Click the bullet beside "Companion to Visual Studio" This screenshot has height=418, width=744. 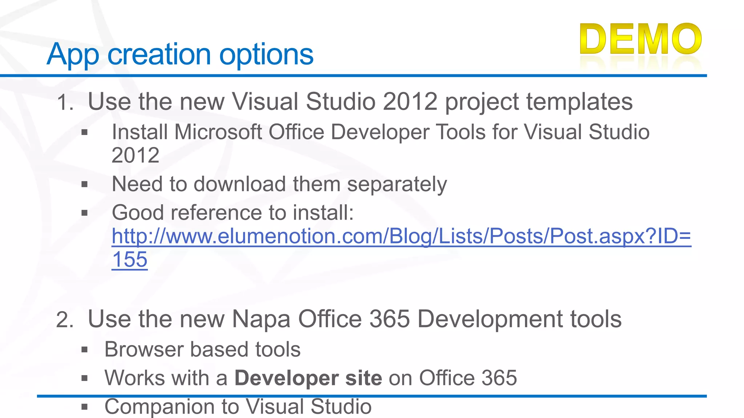click(85, 407)
